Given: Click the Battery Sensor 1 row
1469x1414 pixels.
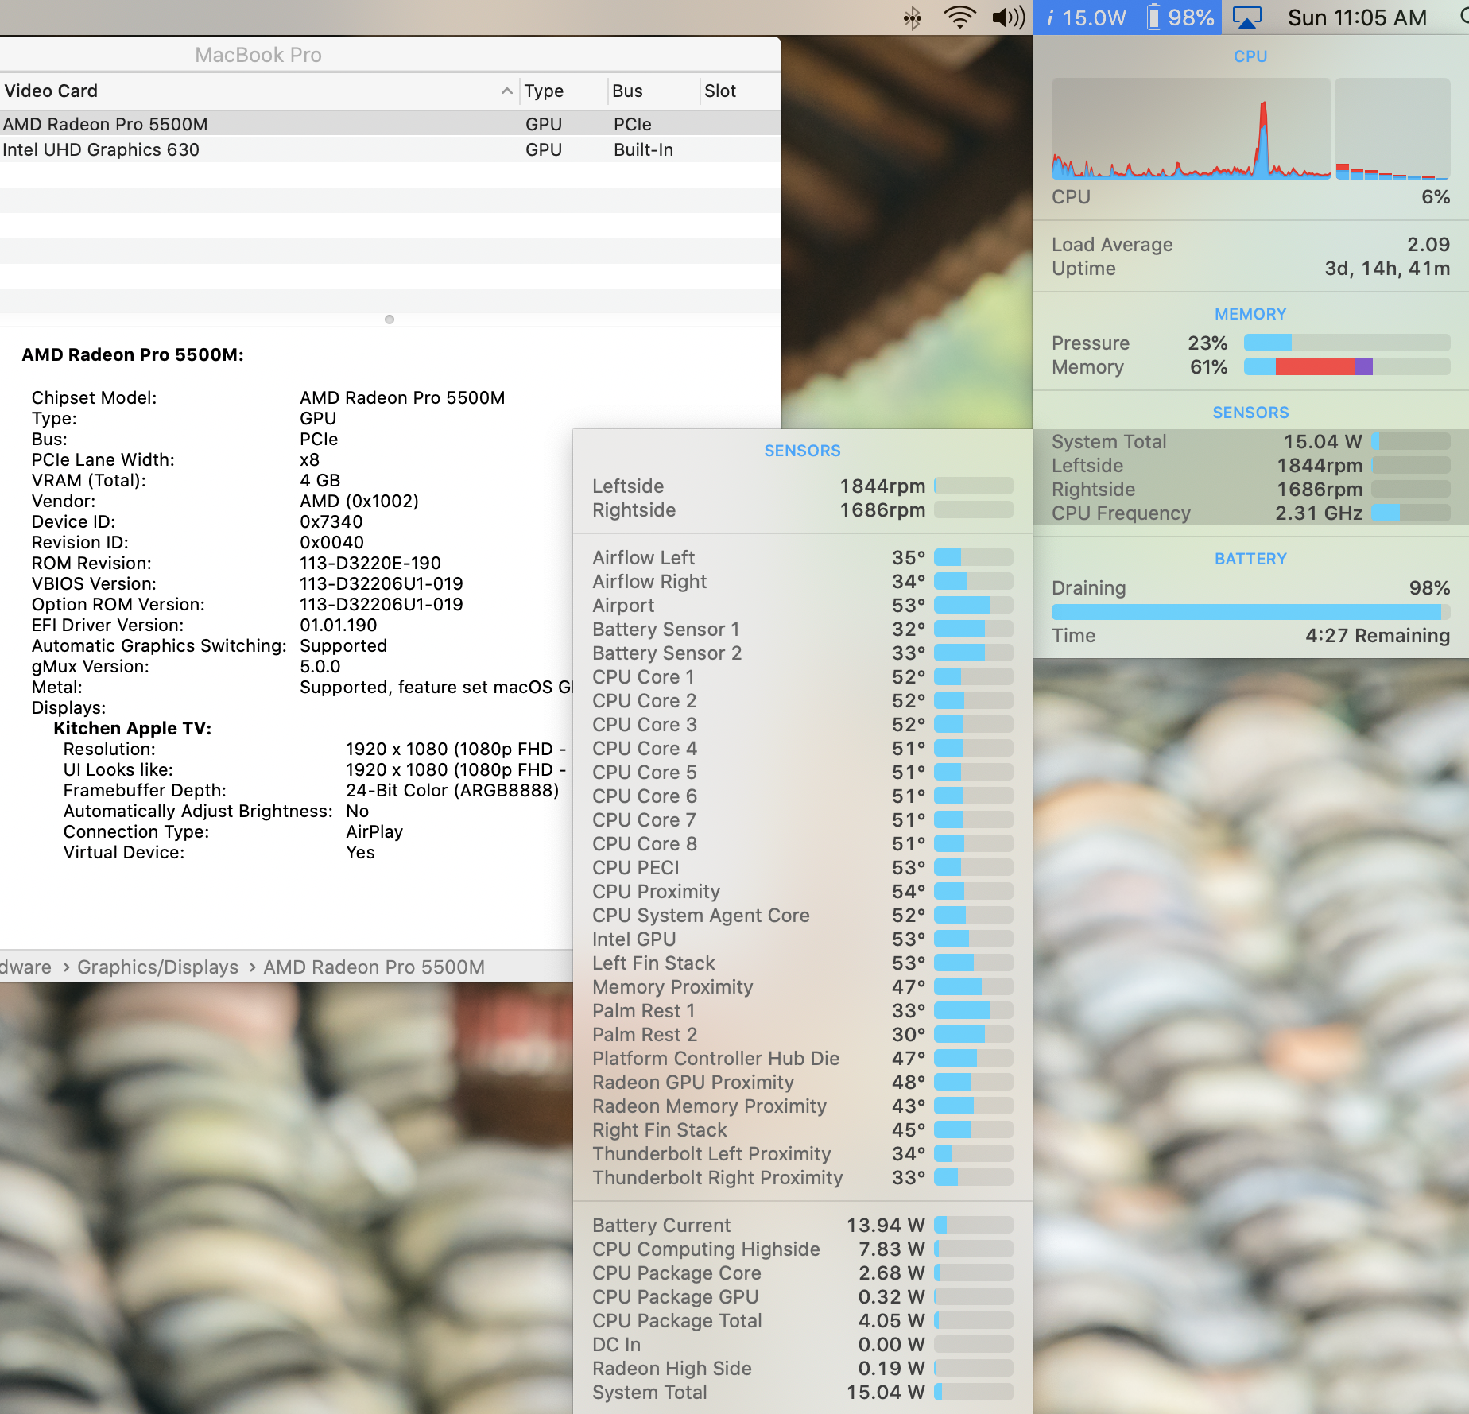Looking at the screenshot, I should pos(802,629).
